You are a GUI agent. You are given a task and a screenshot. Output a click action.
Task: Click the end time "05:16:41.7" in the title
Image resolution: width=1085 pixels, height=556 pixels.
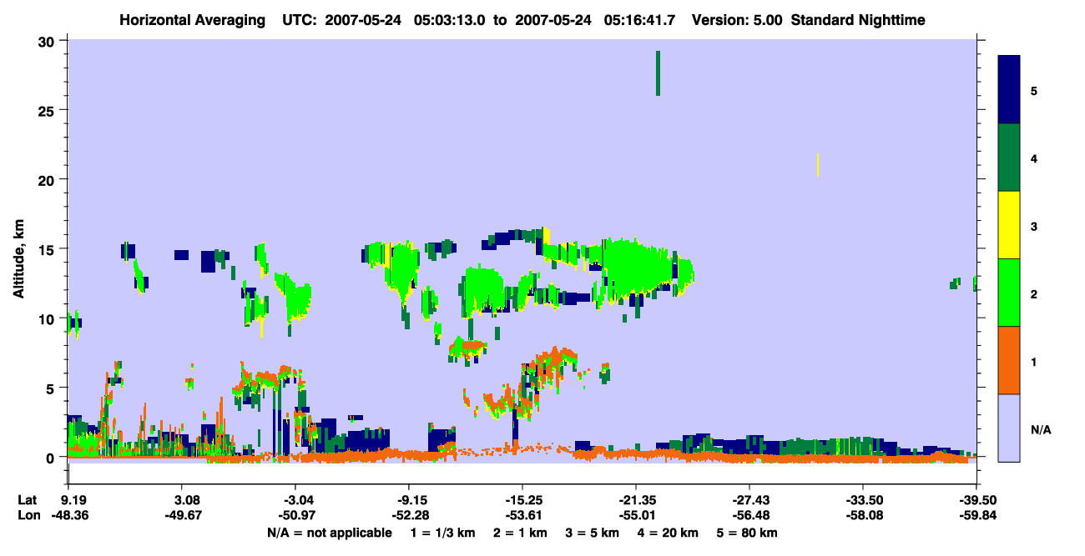[x=638, y=19]
